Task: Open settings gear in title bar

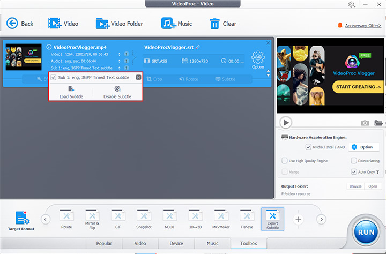Action: pos(351,4)
